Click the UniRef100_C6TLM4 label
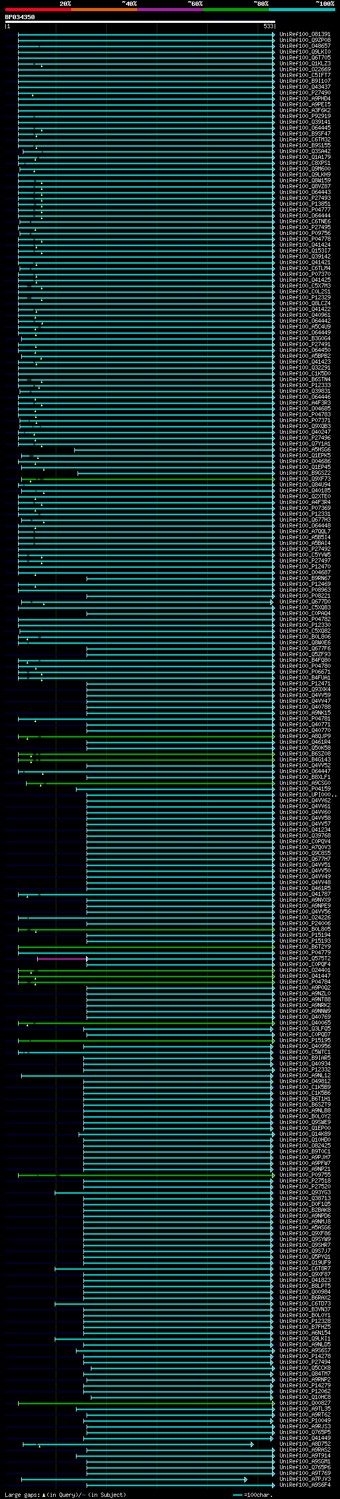The width and height of the screenshot is (340, 1499). coord(305,268)
